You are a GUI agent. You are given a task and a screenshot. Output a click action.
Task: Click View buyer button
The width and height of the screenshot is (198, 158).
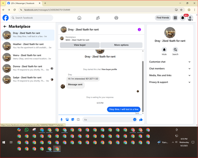[80, 45]
